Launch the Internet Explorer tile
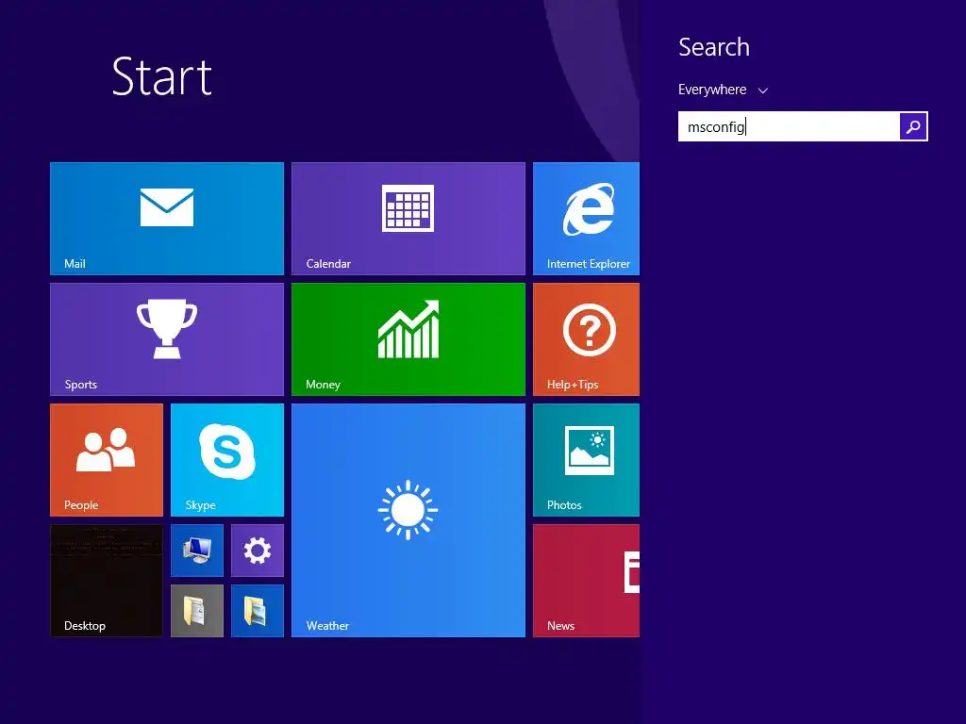This screenshot has height=724, width=966. click(586, 219)
